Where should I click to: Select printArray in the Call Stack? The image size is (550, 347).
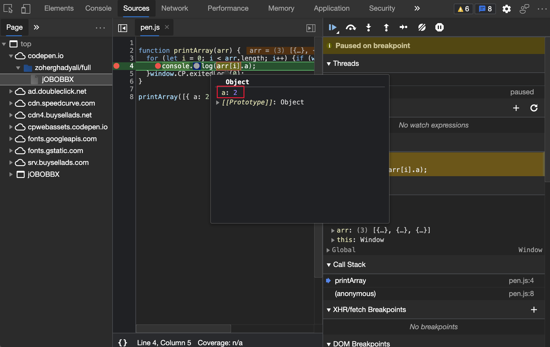pos(351,280)
